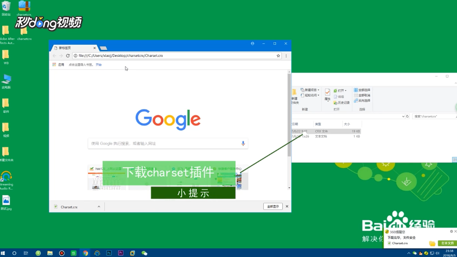Image resolution: width=457 pixels, height=257 pixels.
Task: Click 全部取消 select none in Explorer
Action: pos(362,95)
